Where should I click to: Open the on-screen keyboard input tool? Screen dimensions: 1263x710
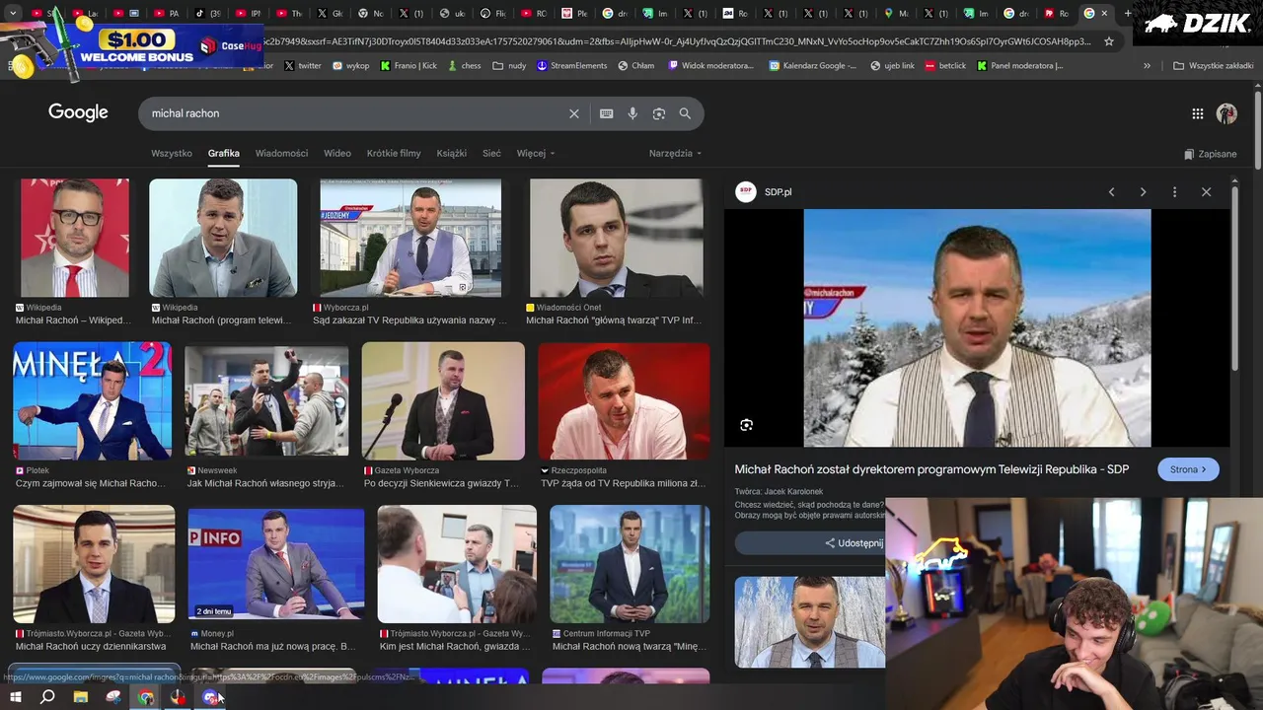coord(607,113)
